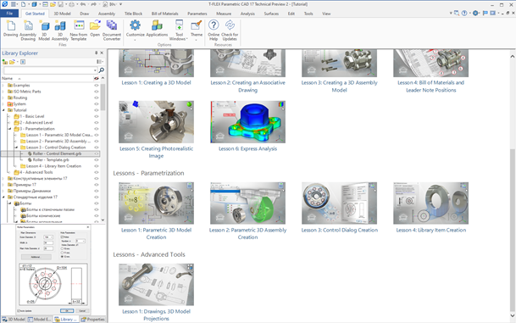Open Lesson 4: Library Item Creation link

[431, 230]
